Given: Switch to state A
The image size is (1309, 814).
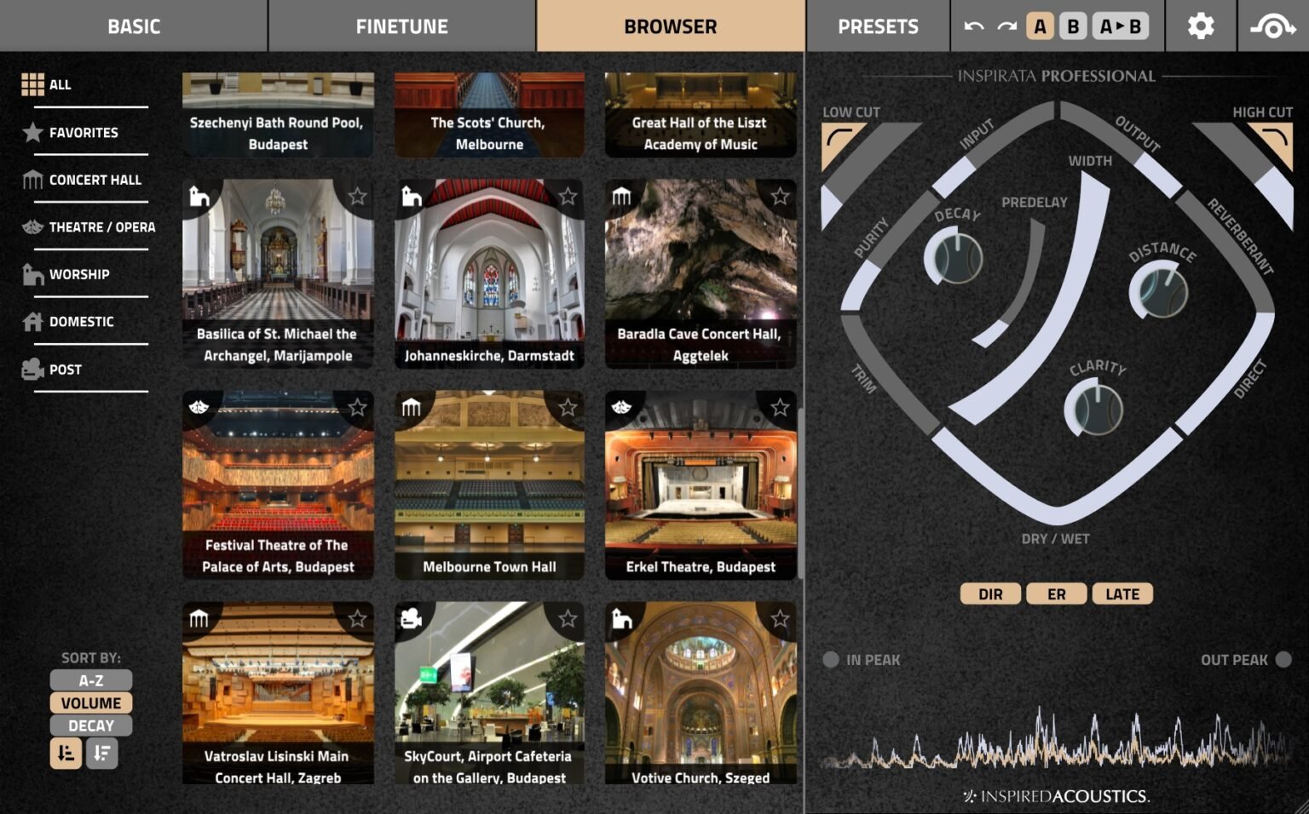Looking at the screenshot, I should (1040, 26).
